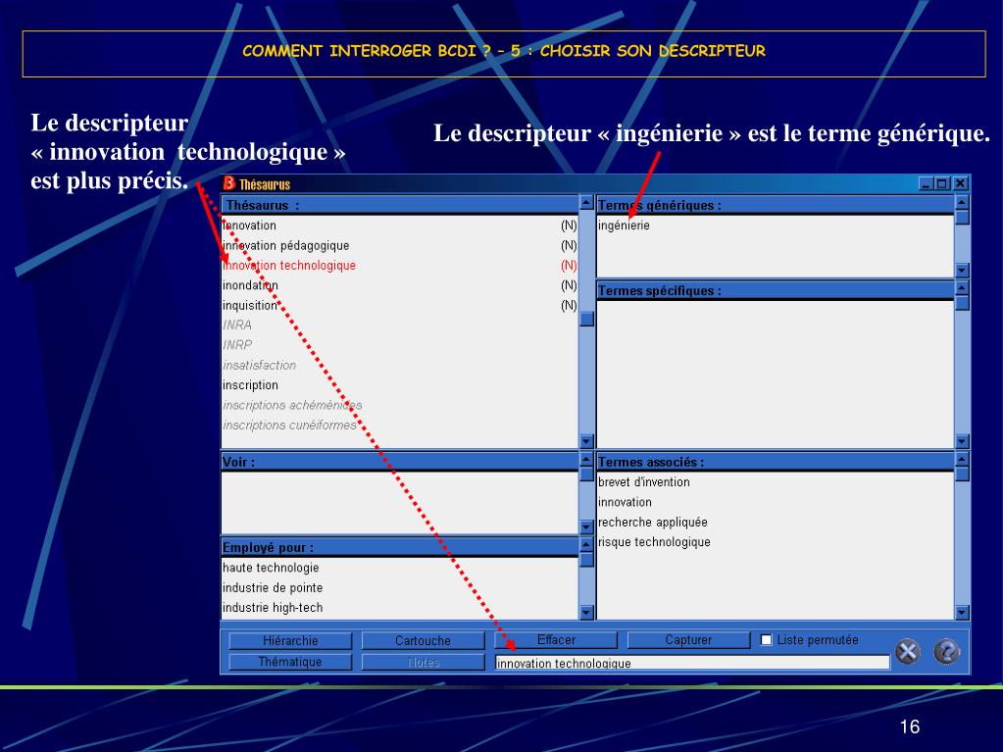1003x752 pixels.
Task: Click the Termes spécifiques header
Action: (775, 291)
